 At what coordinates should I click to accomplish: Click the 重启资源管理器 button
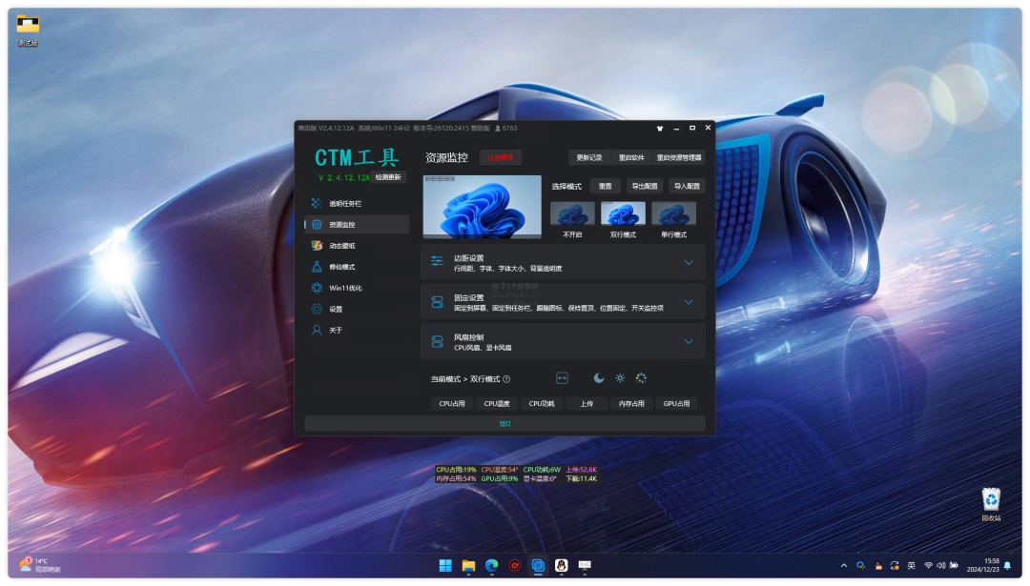681,157
